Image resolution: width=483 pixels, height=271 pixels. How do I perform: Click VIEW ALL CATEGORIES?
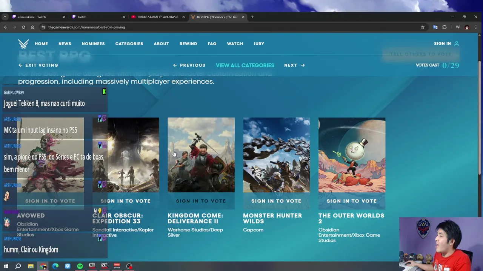pos(245,65)
